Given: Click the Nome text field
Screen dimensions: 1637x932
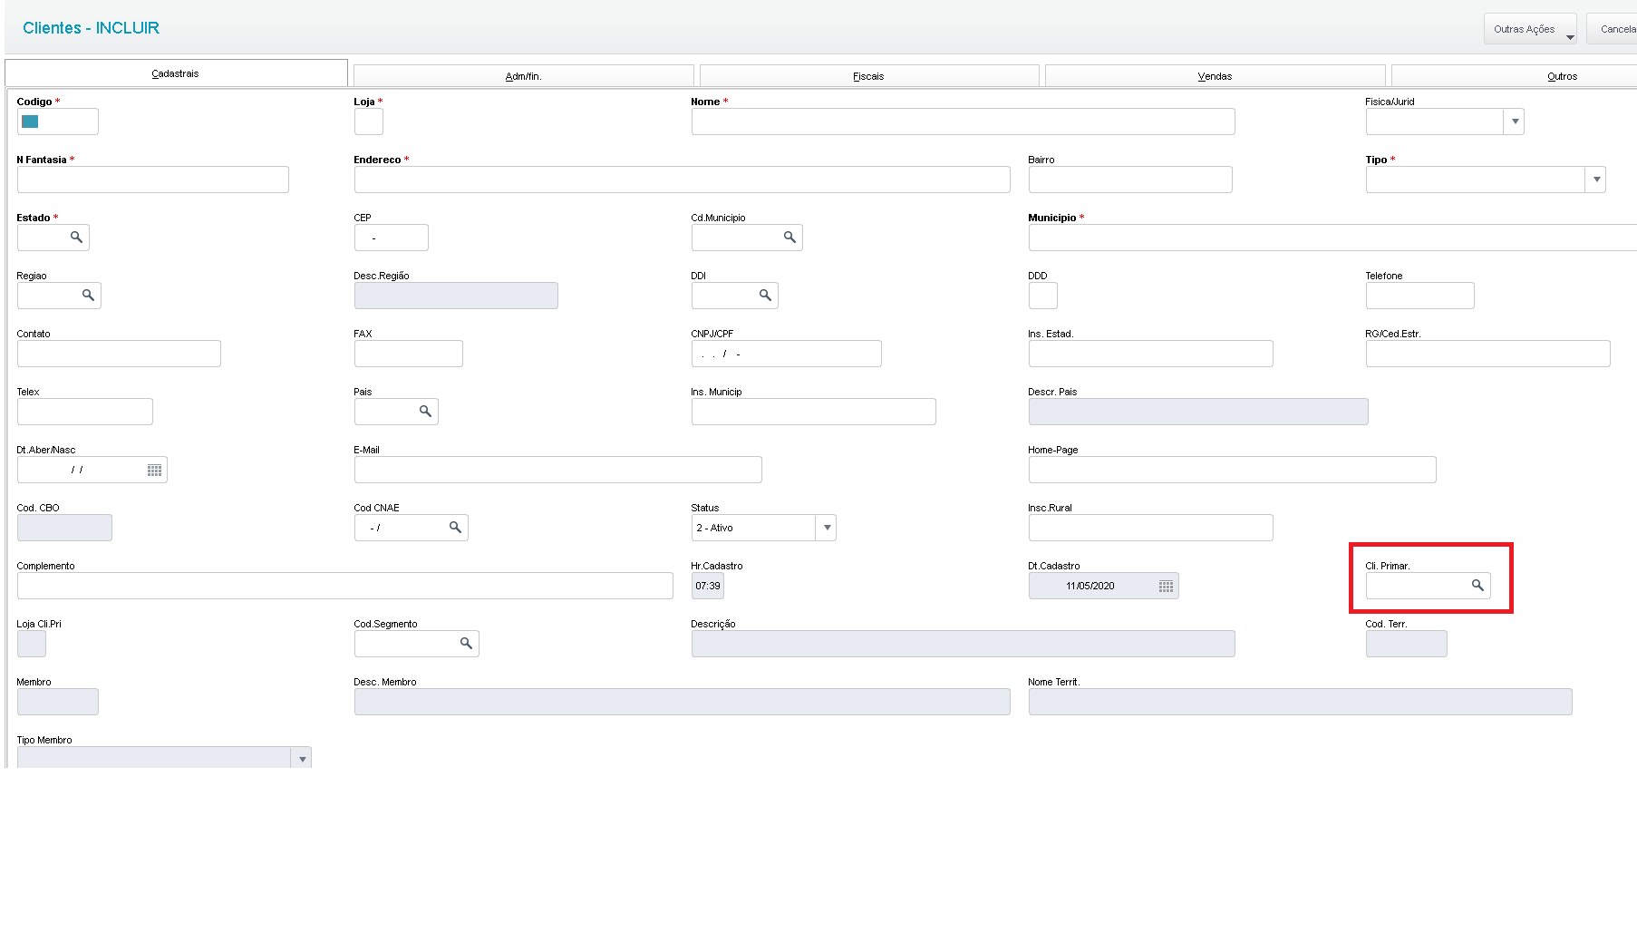Looking at the screenshot, I should 964,121.
